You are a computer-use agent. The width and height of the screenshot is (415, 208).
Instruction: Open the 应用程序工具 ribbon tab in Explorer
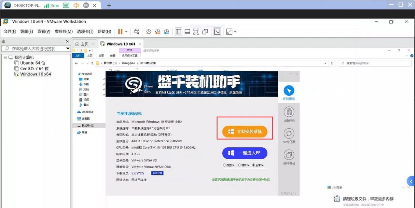(130, 56)
